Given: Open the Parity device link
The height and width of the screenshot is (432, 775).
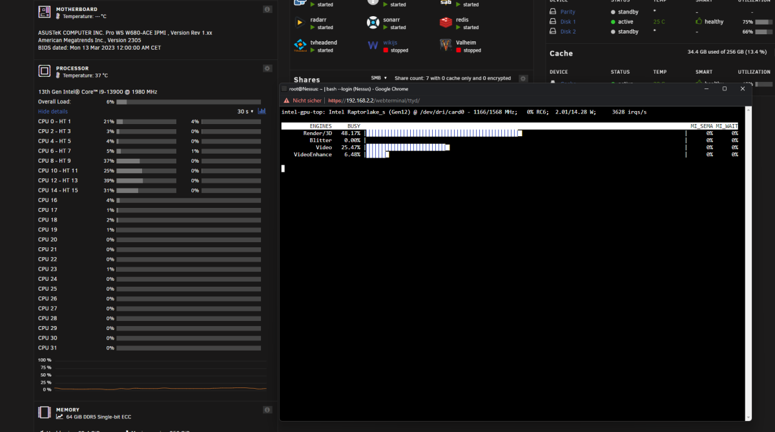Looking at the screenshot, I should 566,11.
